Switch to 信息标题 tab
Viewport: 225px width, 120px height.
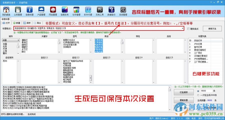tap(5, 19)
